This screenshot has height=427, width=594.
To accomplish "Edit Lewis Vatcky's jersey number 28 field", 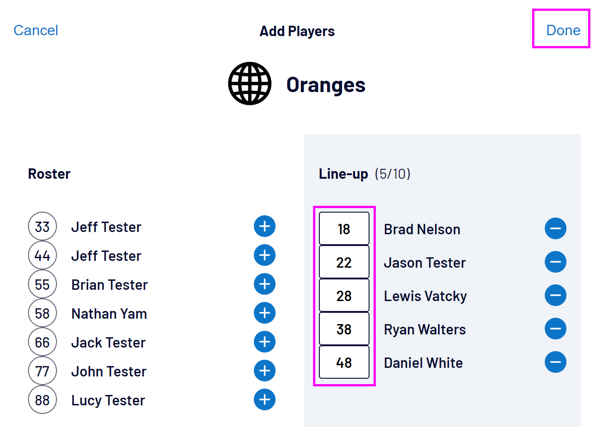I will [344, 296].
